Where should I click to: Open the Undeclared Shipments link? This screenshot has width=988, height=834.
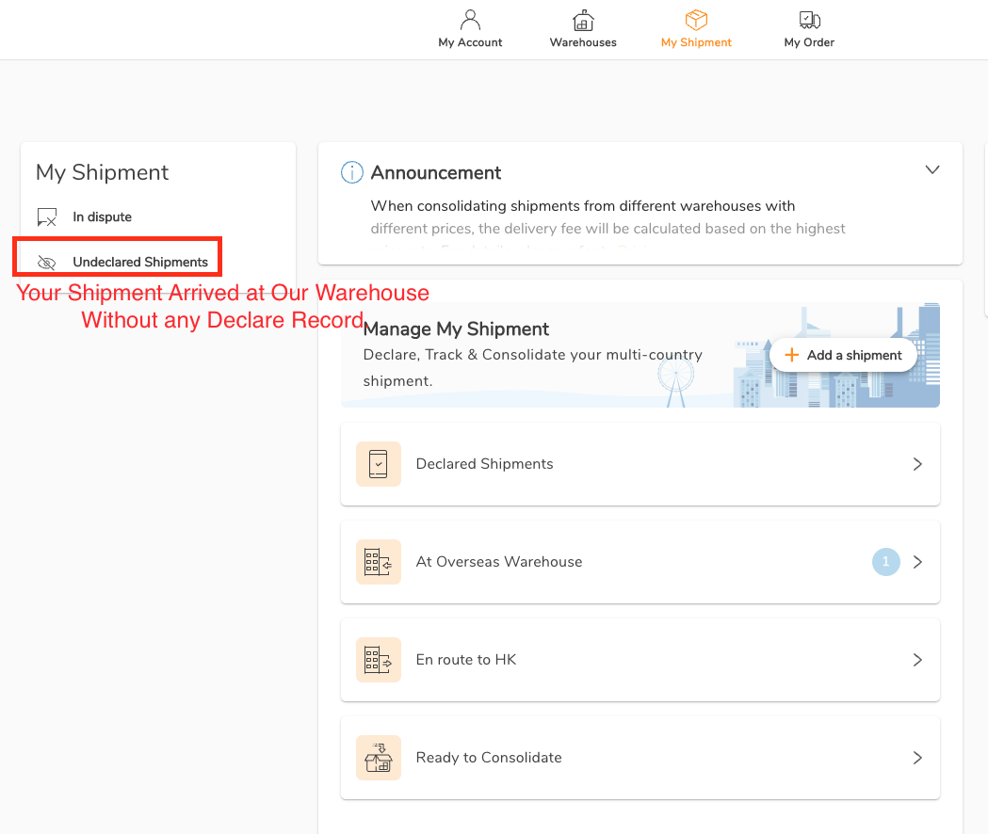[140, 263]
